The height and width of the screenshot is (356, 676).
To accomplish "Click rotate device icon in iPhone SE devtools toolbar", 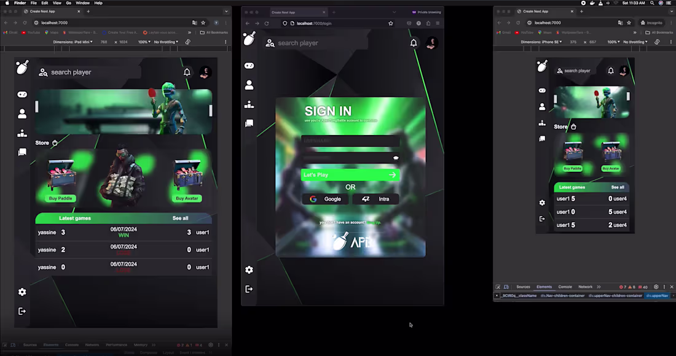I will point(657,42).
